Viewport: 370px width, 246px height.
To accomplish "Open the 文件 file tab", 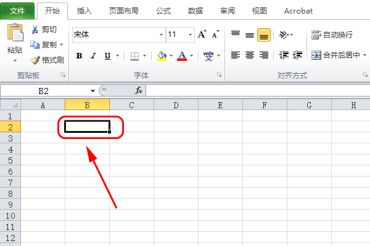I will [17, 11].
